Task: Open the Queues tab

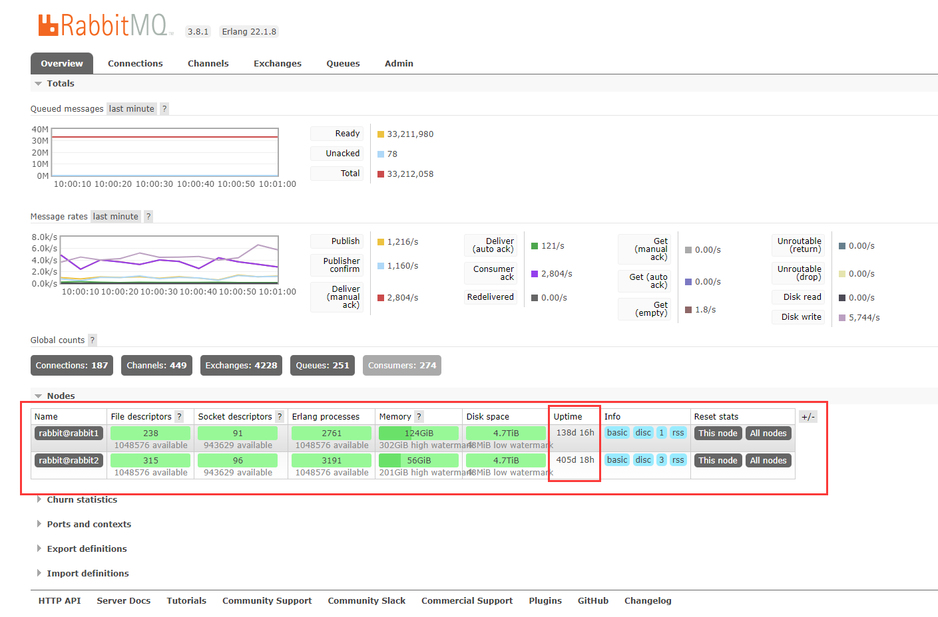Action: pyautogui.click(x=343, y=64)
